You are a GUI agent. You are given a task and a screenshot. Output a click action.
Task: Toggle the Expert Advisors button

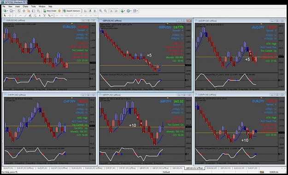pyautogui.click(x=71, y=11)
